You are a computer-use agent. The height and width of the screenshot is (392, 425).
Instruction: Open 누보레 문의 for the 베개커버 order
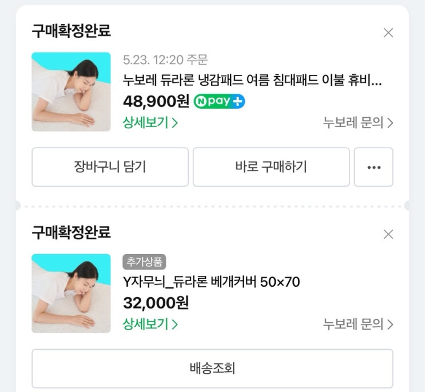coord(358,324)
